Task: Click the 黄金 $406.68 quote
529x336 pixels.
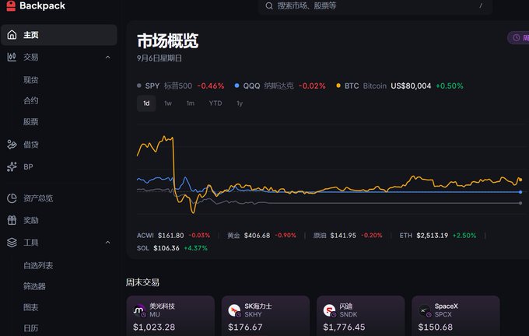Action: click(261, 236)
